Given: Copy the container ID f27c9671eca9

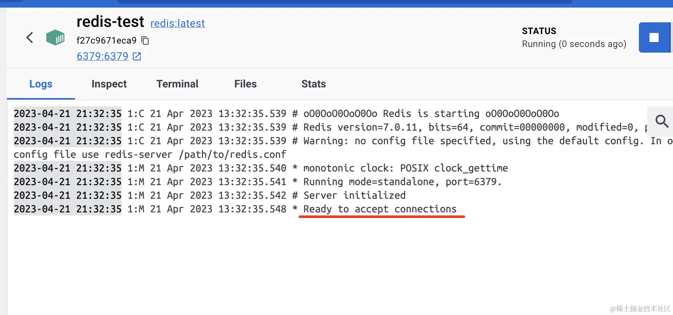Looking at the screenshot, I should tap(145, 41).
